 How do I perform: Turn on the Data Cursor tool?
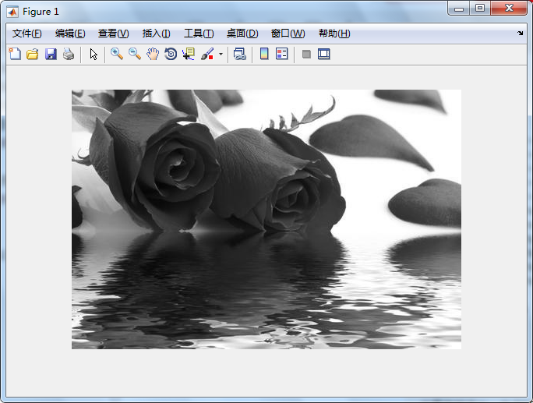(189, 54)
